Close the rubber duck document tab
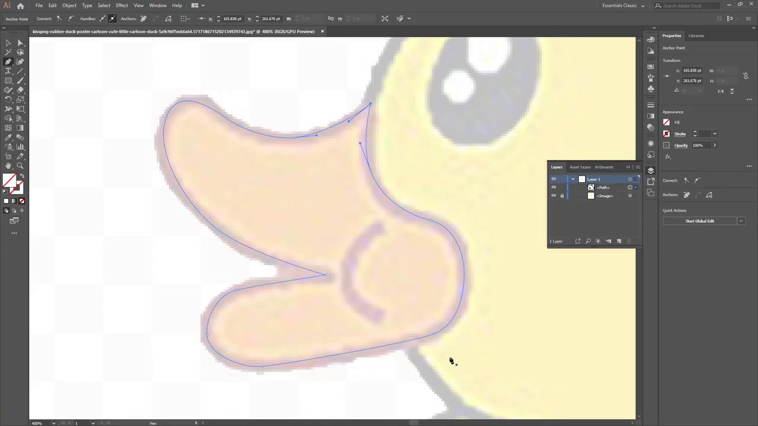This screenshot has width=758, height=426. click(x=322, y=31)
